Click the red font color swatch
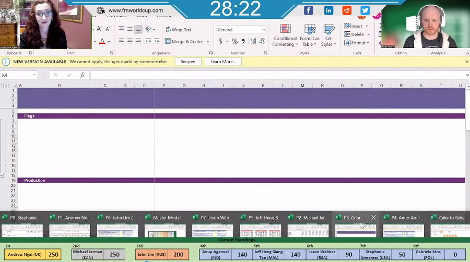Screen dimensions: 470x262 pos(102,41)
